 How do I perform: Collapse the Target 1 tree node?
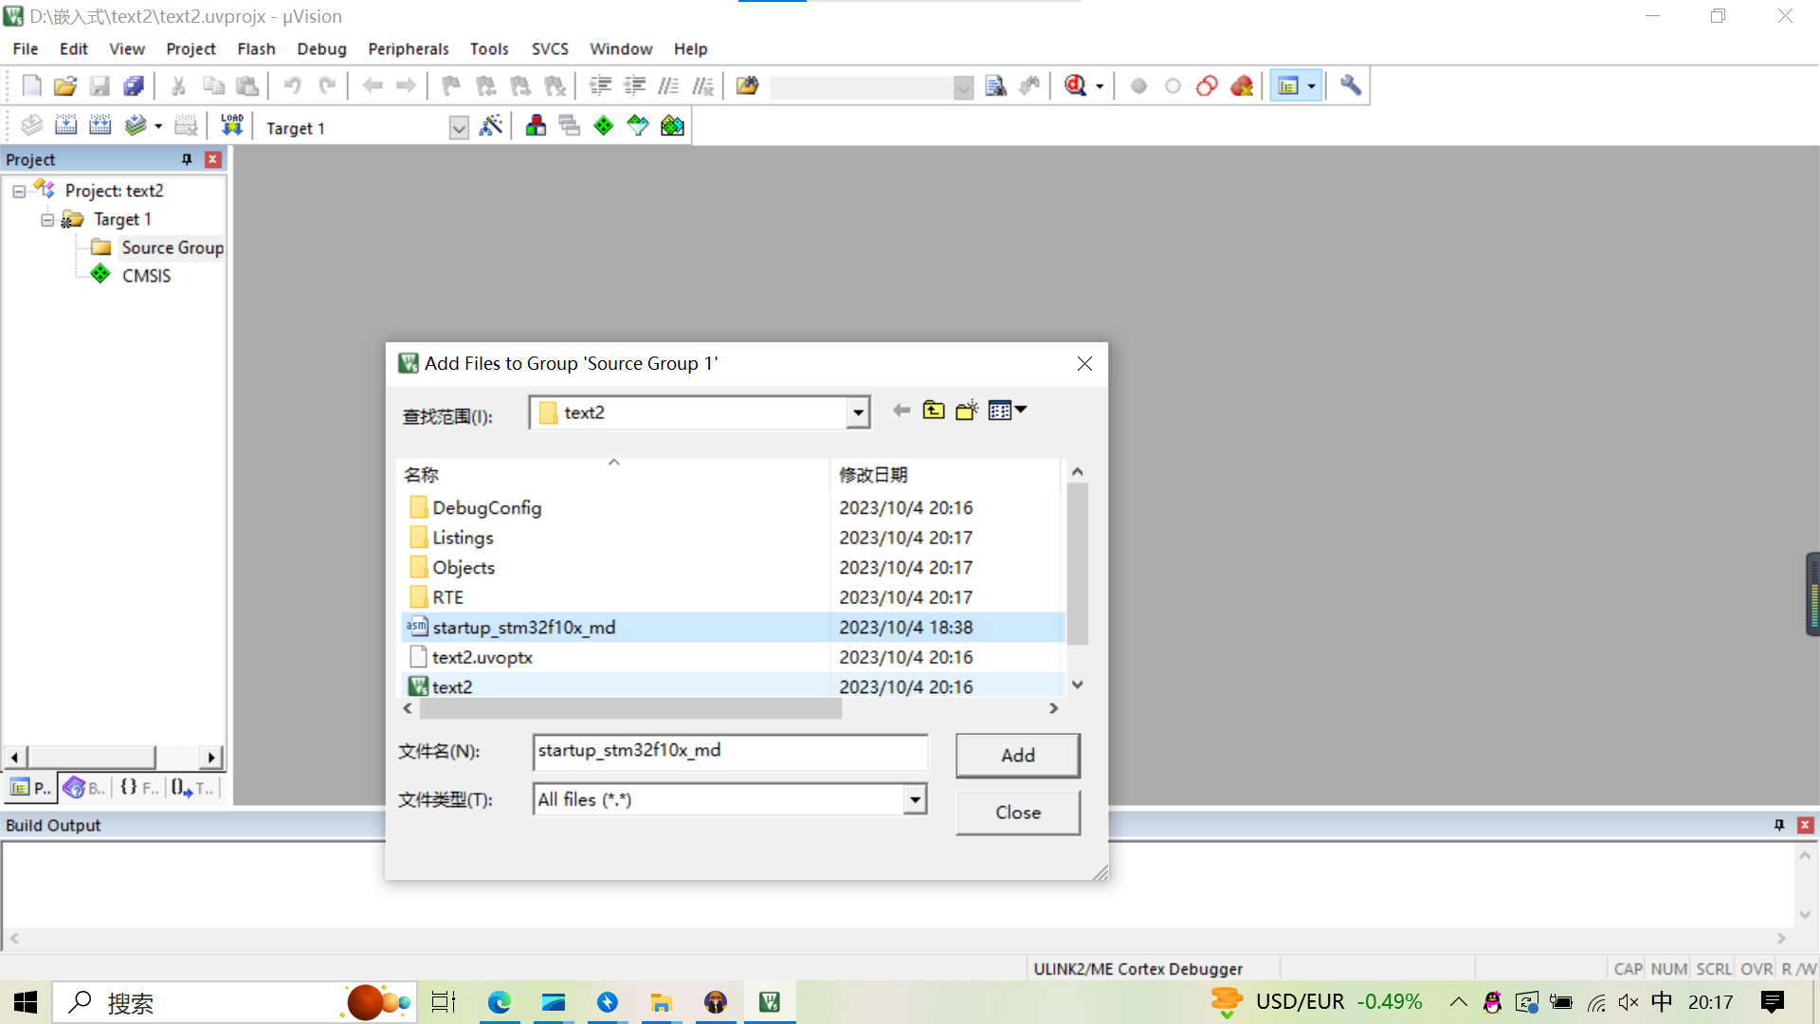click(x=47, y=219)
